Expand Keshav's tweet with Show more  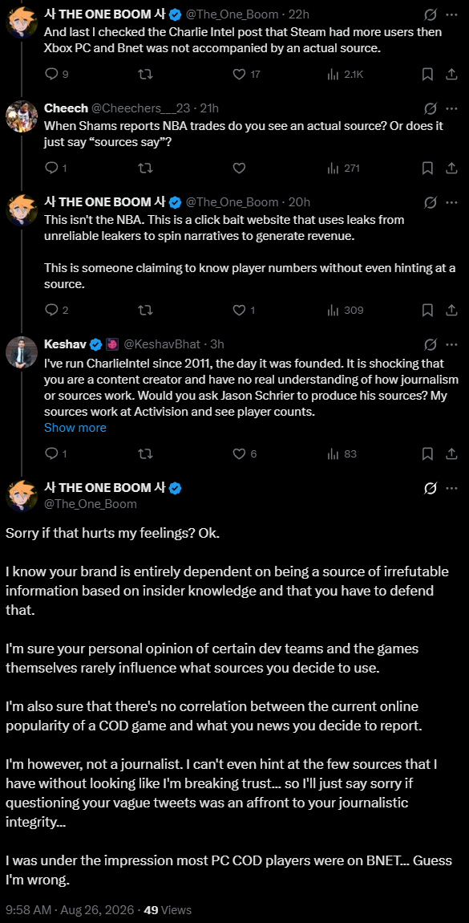pyautogui.click(x=75, y=428)
